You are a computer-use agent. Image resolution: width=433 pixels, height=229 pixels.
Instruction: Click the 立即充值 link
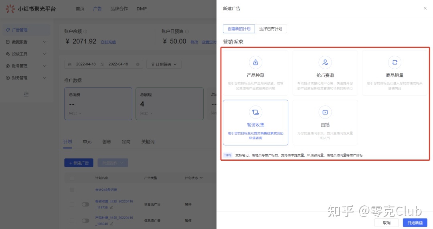pyautogui.click(x=108, y=42)
